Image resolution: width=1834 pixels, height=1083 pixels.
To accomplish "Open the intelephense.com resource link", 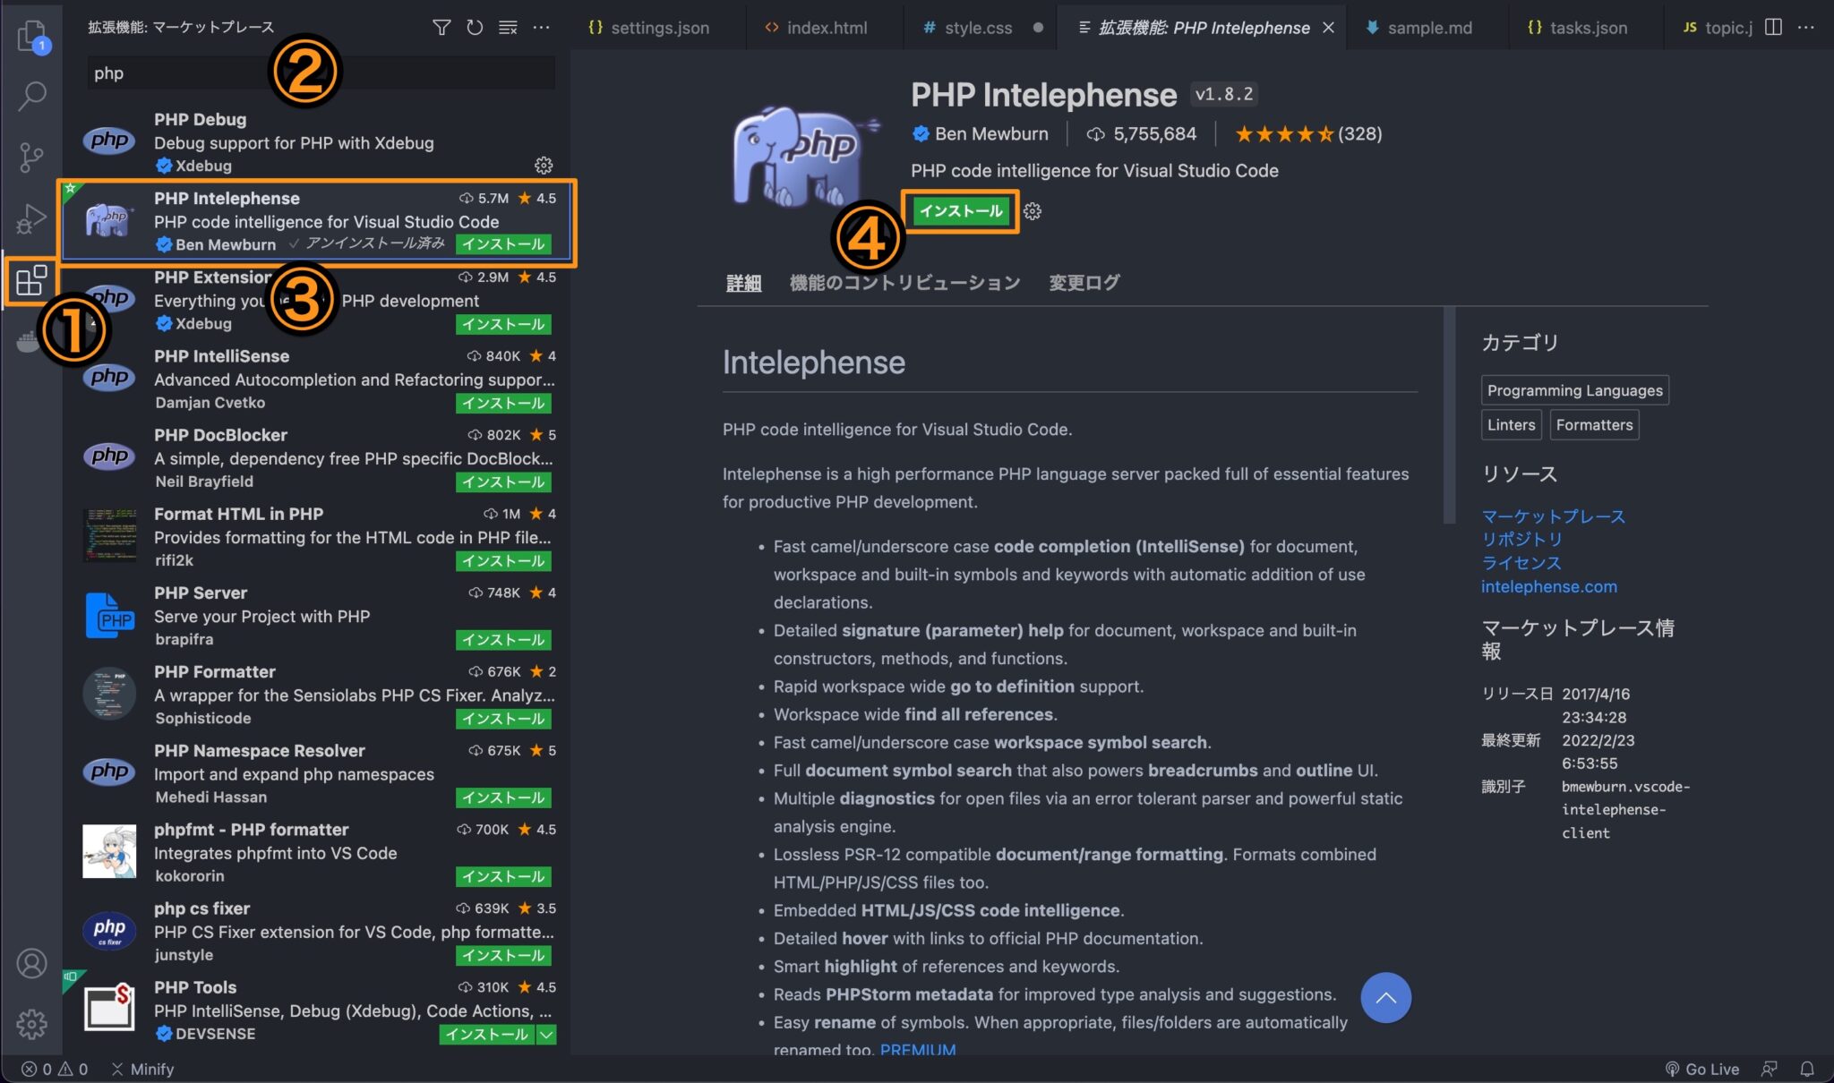I will pyautogui.click(x=1548, y=587).
